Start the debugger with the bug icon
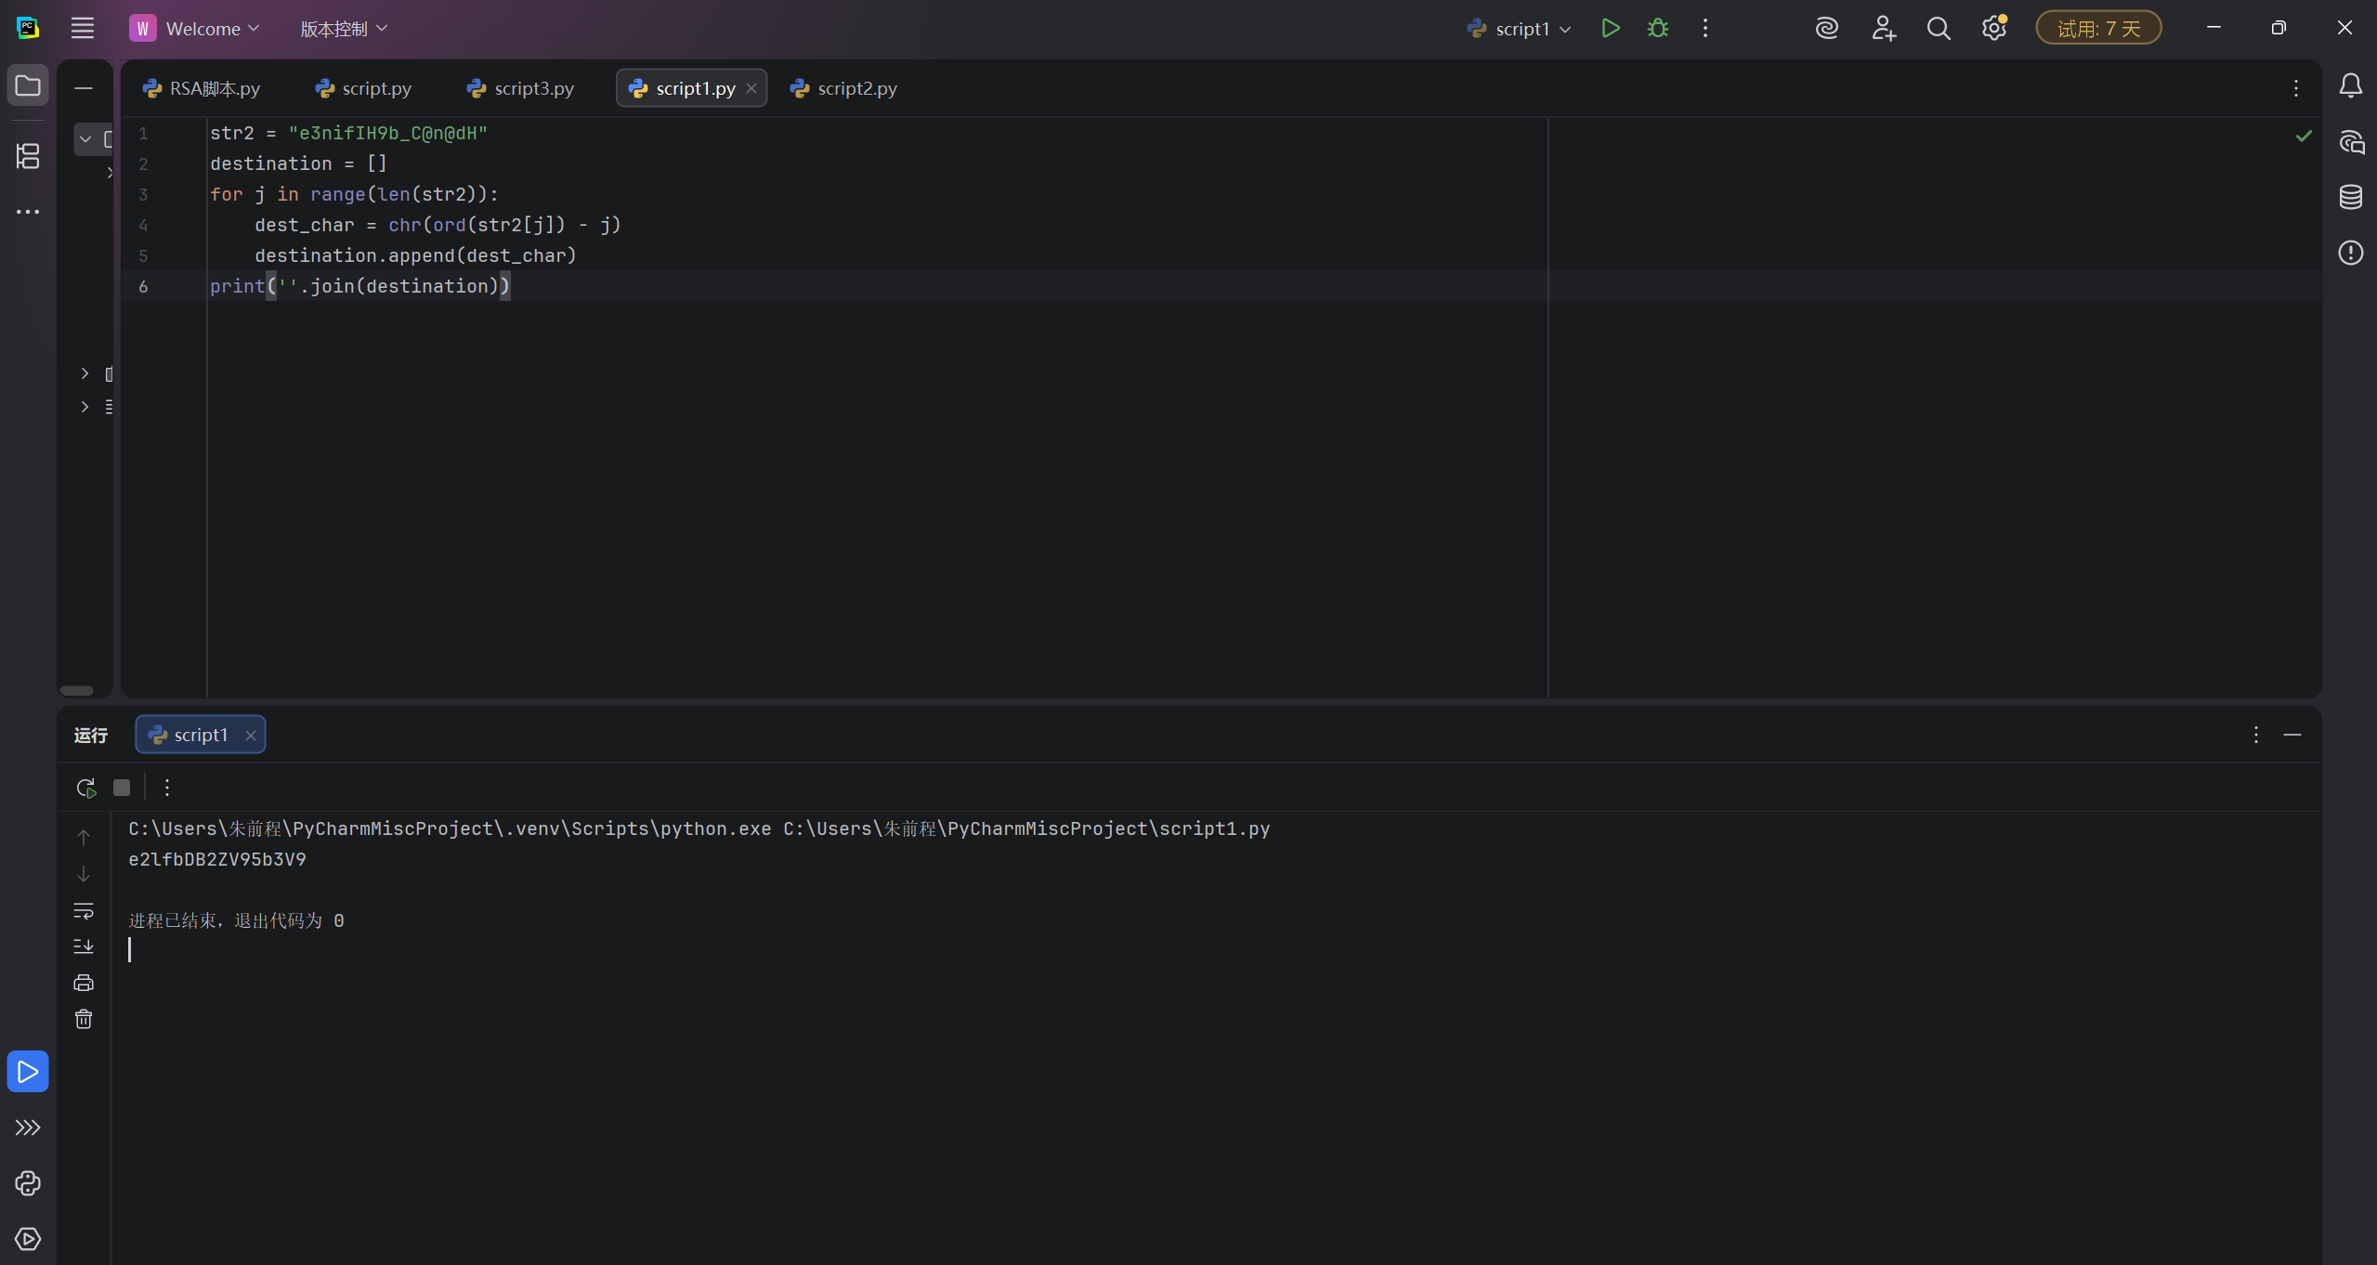2377x1265 pixels. pyautogui.click(x=1657, y=29)
